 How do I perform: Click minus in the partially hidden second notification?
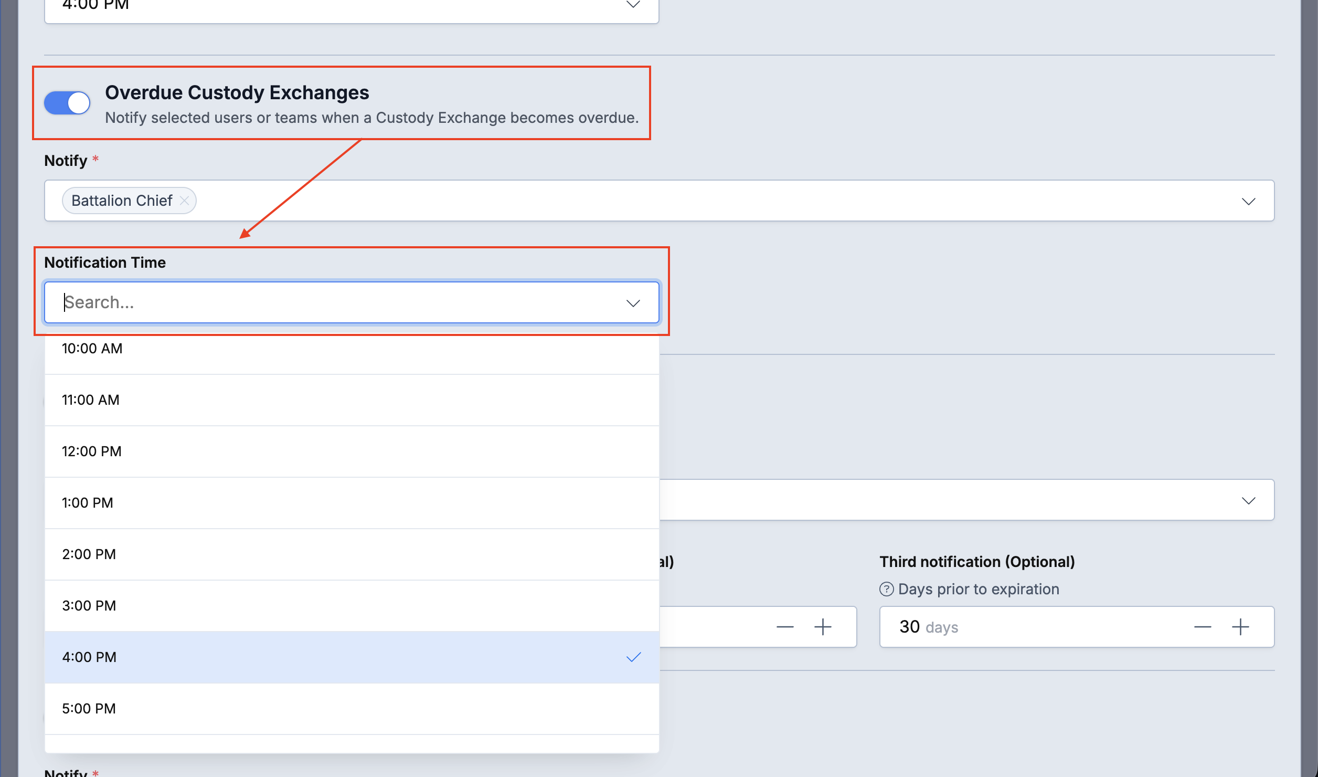tap(785, 627)
